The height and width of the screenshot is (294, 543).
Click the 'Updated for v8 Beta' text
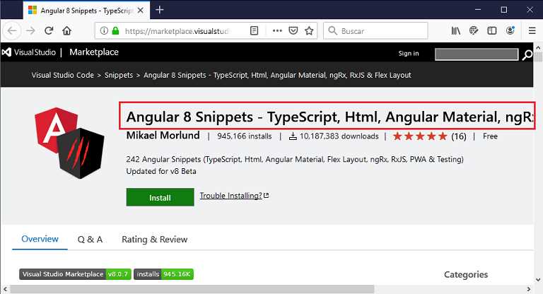coord(161,171)
